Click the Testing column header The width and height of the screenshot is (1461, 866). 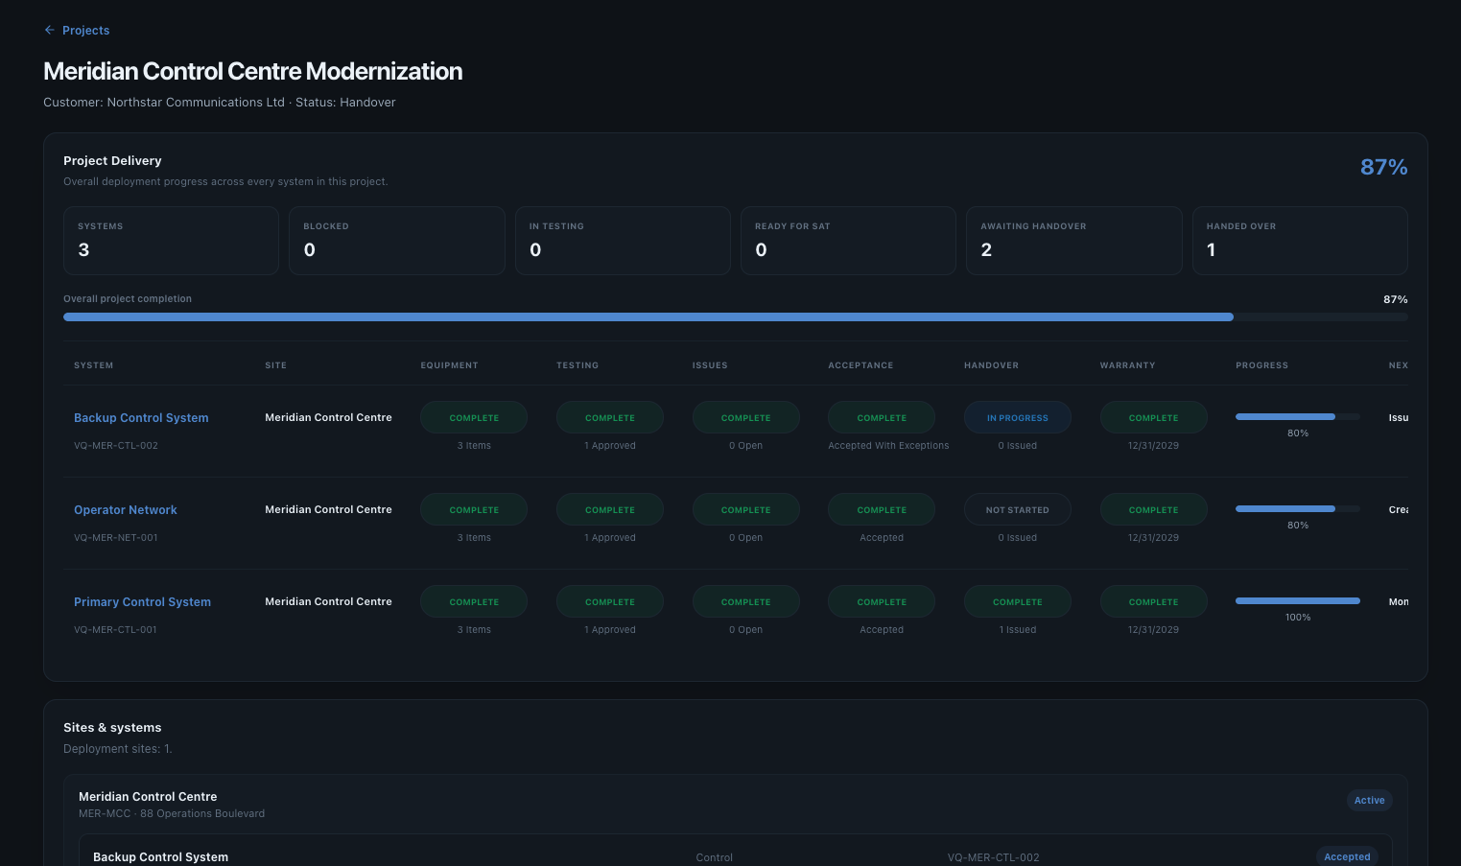coord(577,365)
